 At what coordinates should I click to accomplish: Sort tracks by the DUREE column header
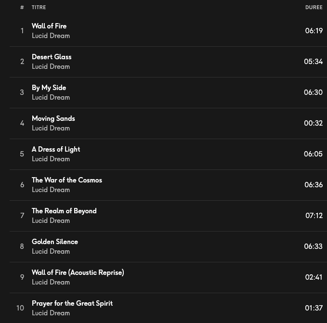(314, 7)
